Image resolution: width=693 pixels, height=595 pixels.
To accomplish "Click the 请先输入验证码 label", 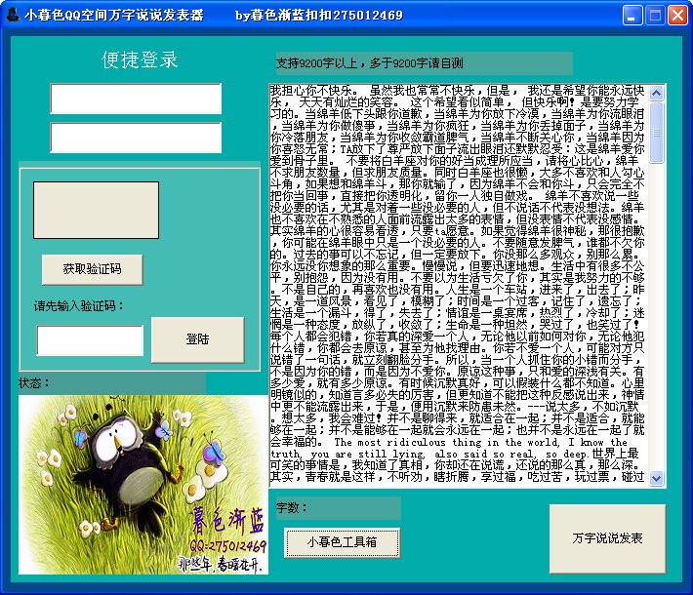I will coord(79,306).
